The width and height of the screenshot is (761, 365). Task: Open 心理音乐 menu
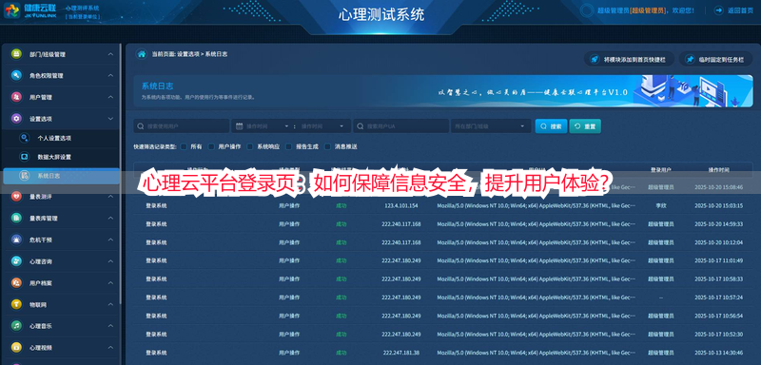pos(61,326)
